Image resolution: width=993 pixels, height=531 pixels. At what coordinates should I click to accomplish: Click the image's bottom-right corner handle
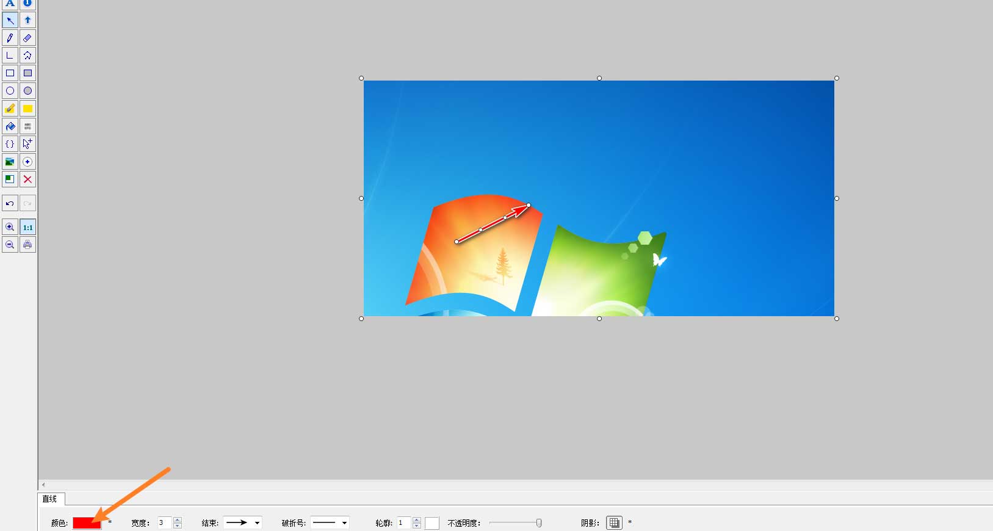pos(837,319)
